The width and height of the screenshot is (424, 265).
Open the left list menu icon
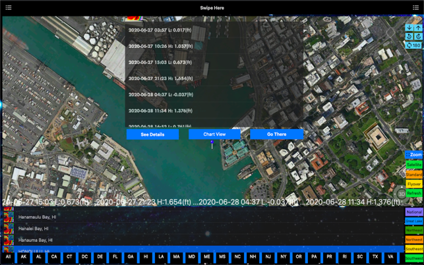tap(9, 7)
